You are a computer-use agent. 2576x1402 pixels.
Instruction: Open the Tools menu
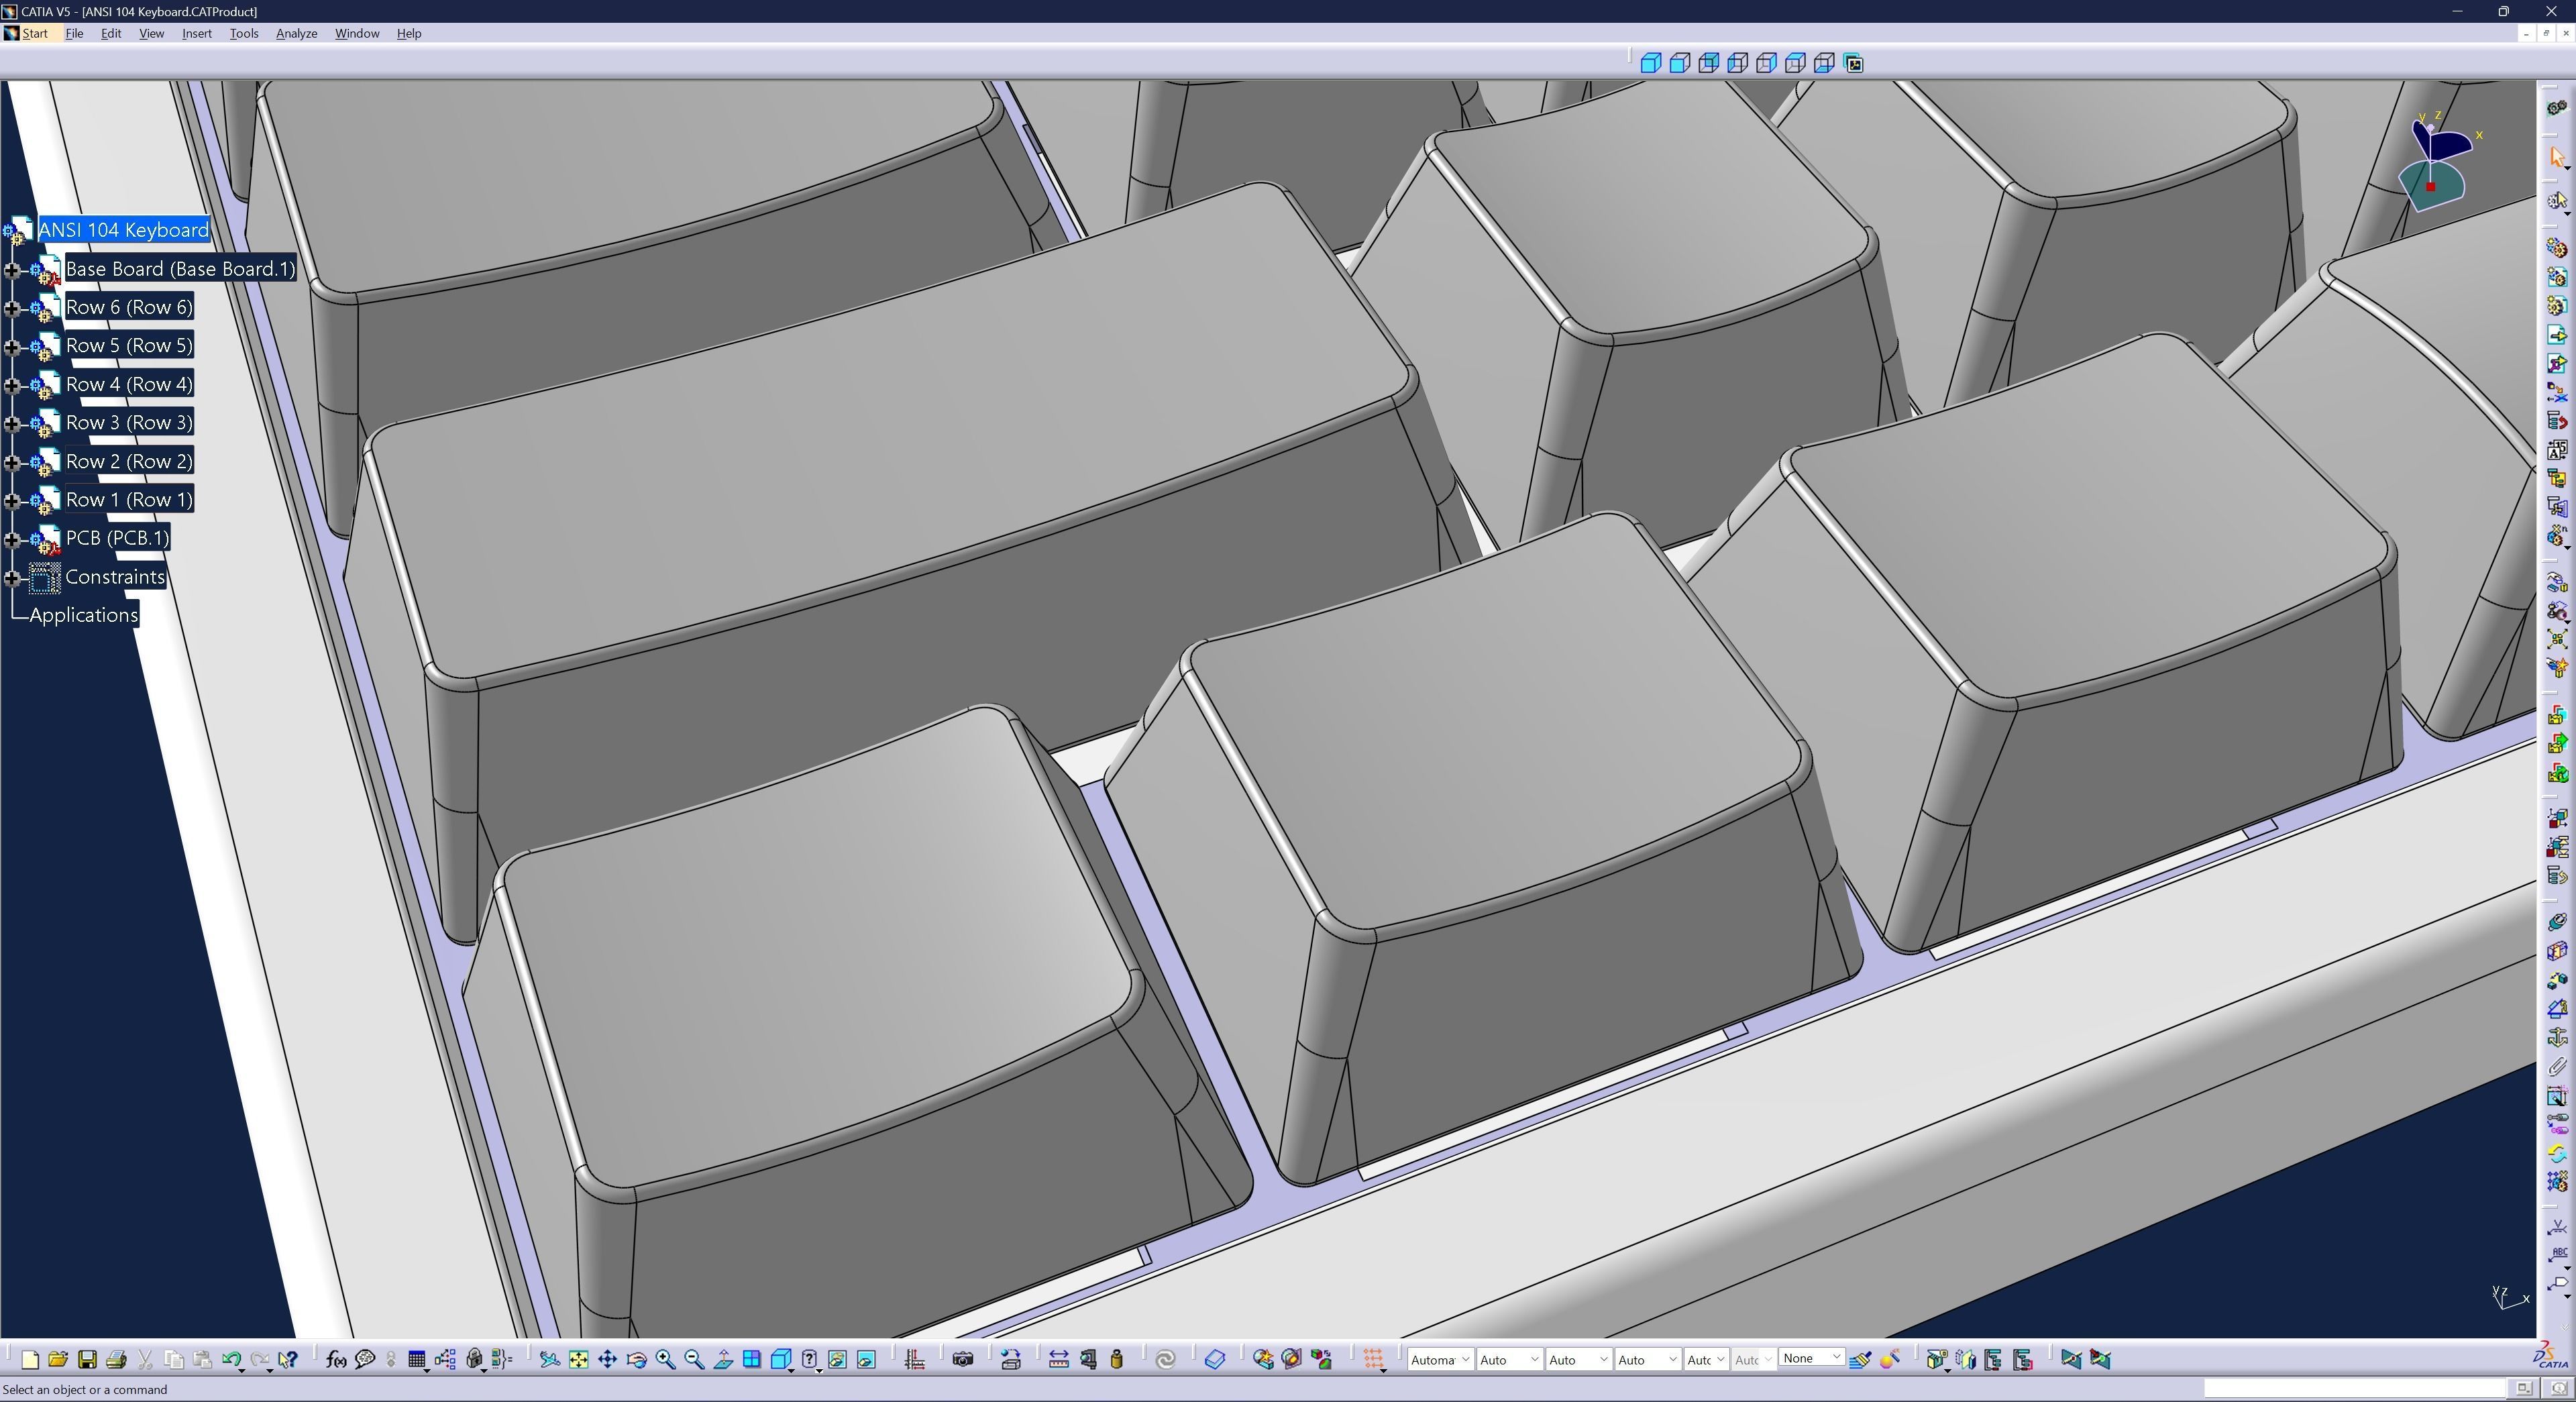click(244, 33)
